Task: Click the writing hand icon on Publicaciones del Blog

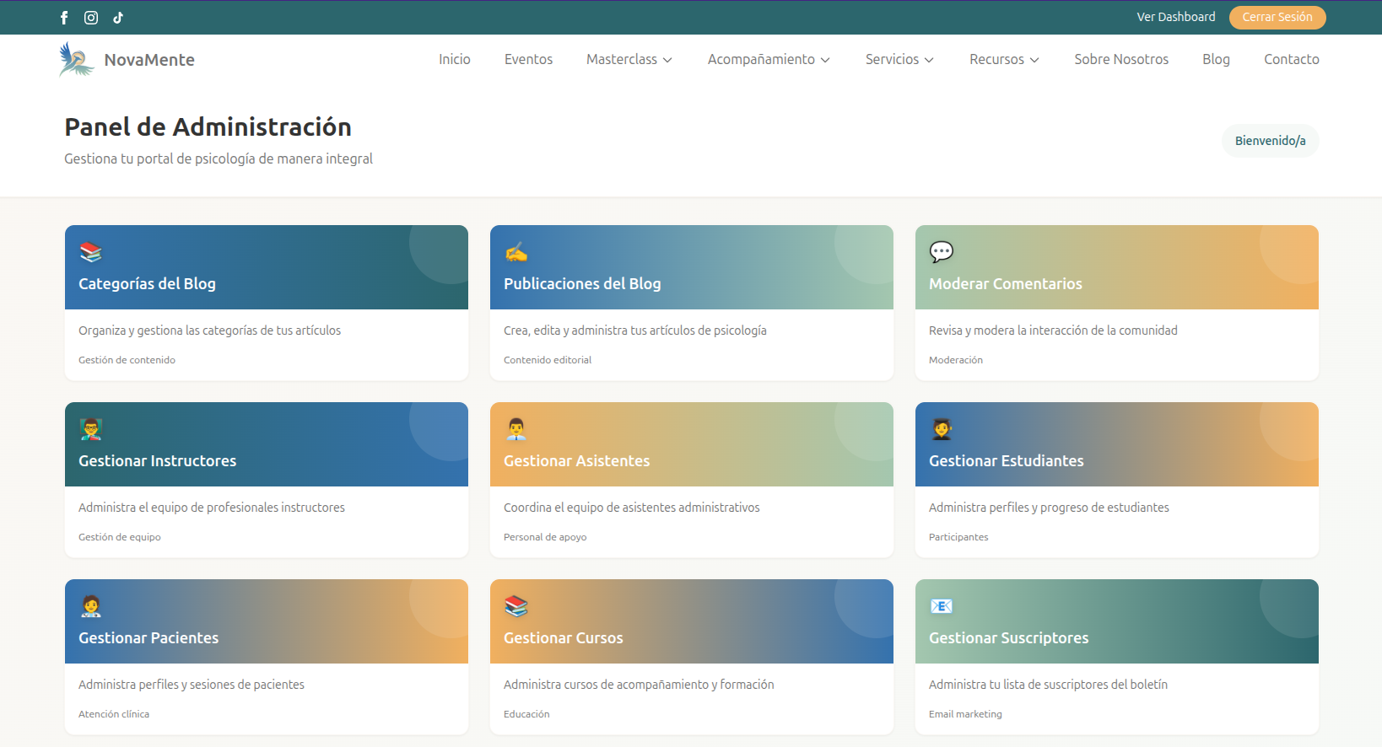Action: [x=516, y=252]
